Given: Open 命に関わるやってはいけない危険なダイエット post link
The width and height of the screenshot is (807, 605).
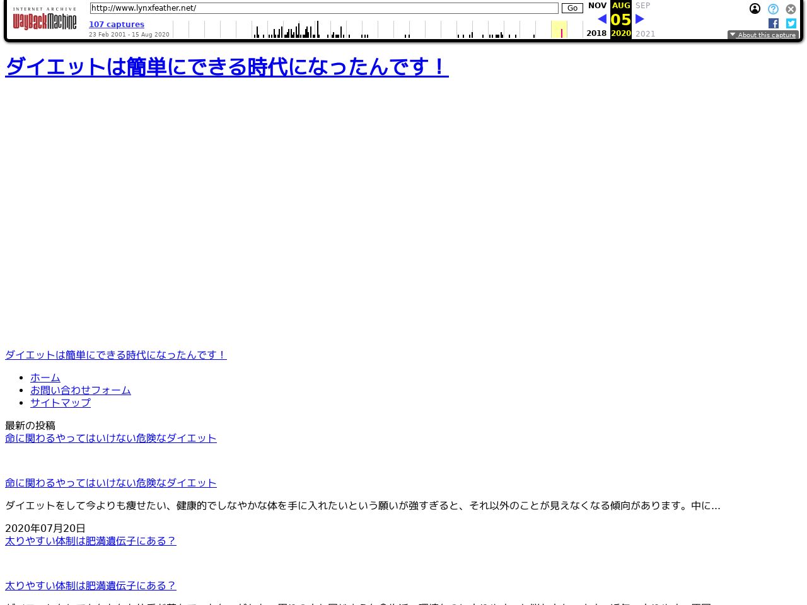Looking at the screenshot, I should click(x=111, y=438).
